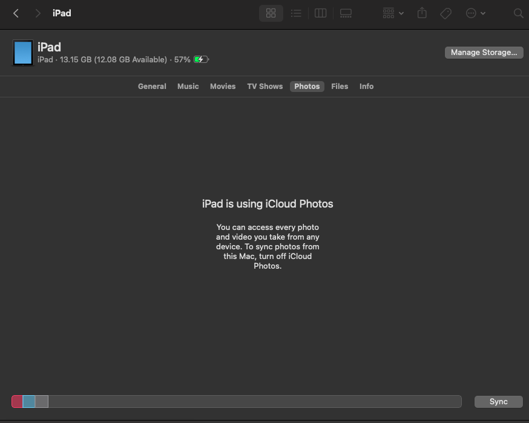The image size is (529, 423).
Task: Click 'iPad is using iCloud Photos' heading
Action: 268,204
